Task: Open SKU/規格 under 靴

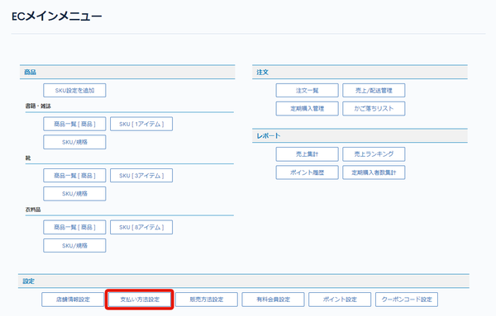Action: pos(74,194)
